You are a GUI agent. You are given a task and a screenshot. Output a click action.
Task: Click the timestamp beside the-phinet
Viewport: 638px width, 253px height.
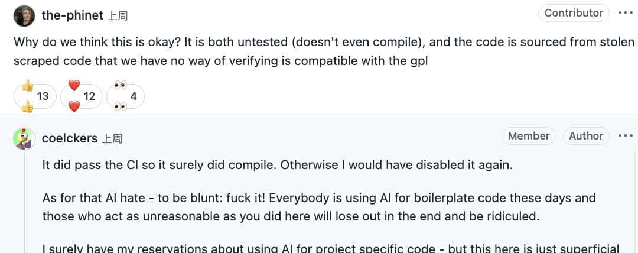[x=117, y=16]
